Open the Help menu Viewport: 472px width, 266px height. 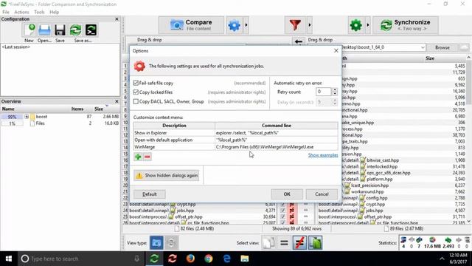tap(54, 12)
